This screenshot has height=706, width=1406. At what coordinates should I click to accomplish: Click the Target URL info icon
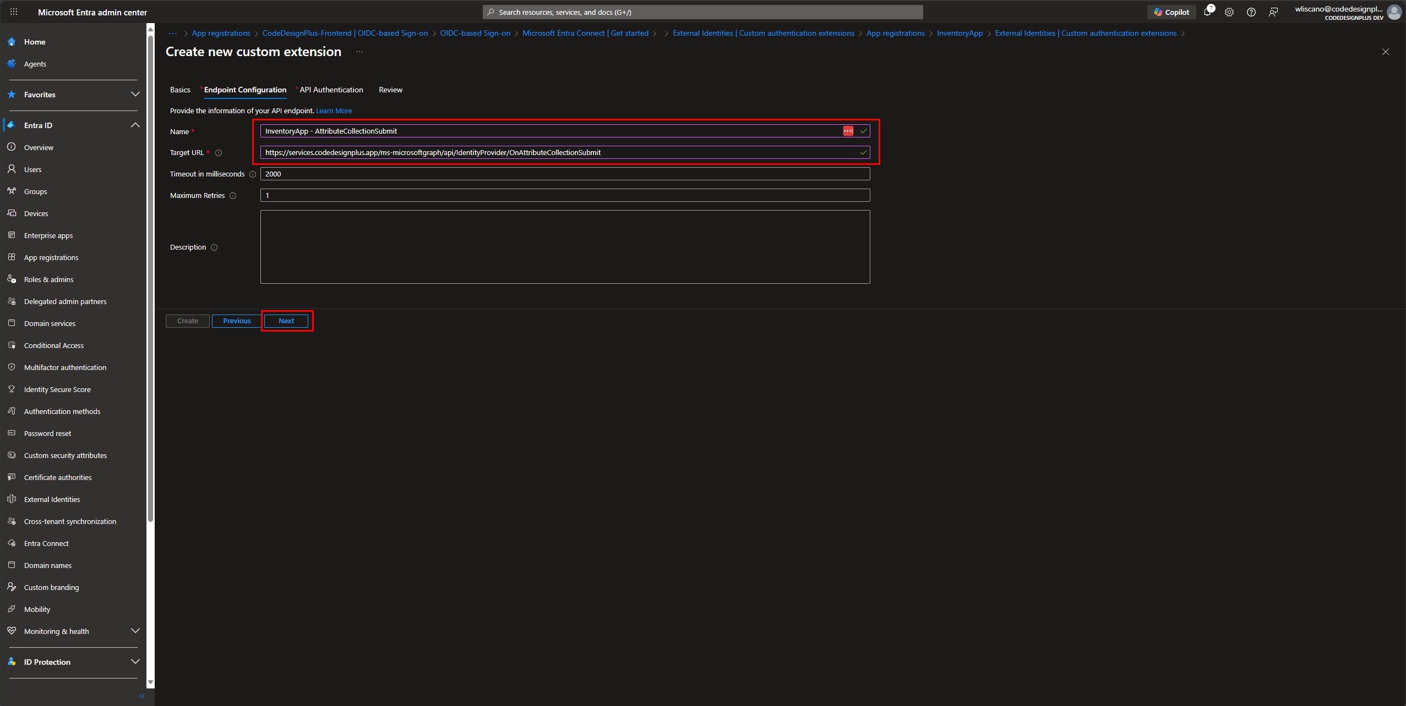(x=219, y=153)
